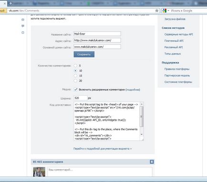This screenshot has width=207, height=182.
Task: Click the width field showing 520
Action: click(81, 98)
